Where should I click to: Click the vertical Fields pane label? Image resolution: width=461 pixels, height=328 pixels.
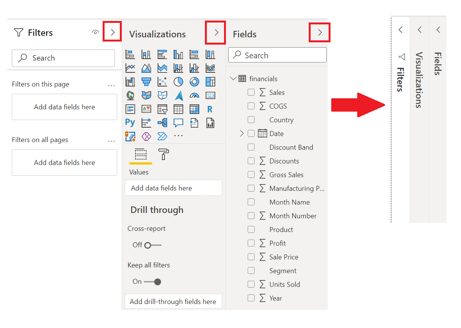(438, 64)
